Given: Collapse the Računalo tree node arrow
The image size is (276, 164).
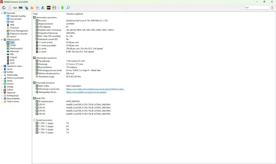Looking at the screenshot, I should click(2, 13).
